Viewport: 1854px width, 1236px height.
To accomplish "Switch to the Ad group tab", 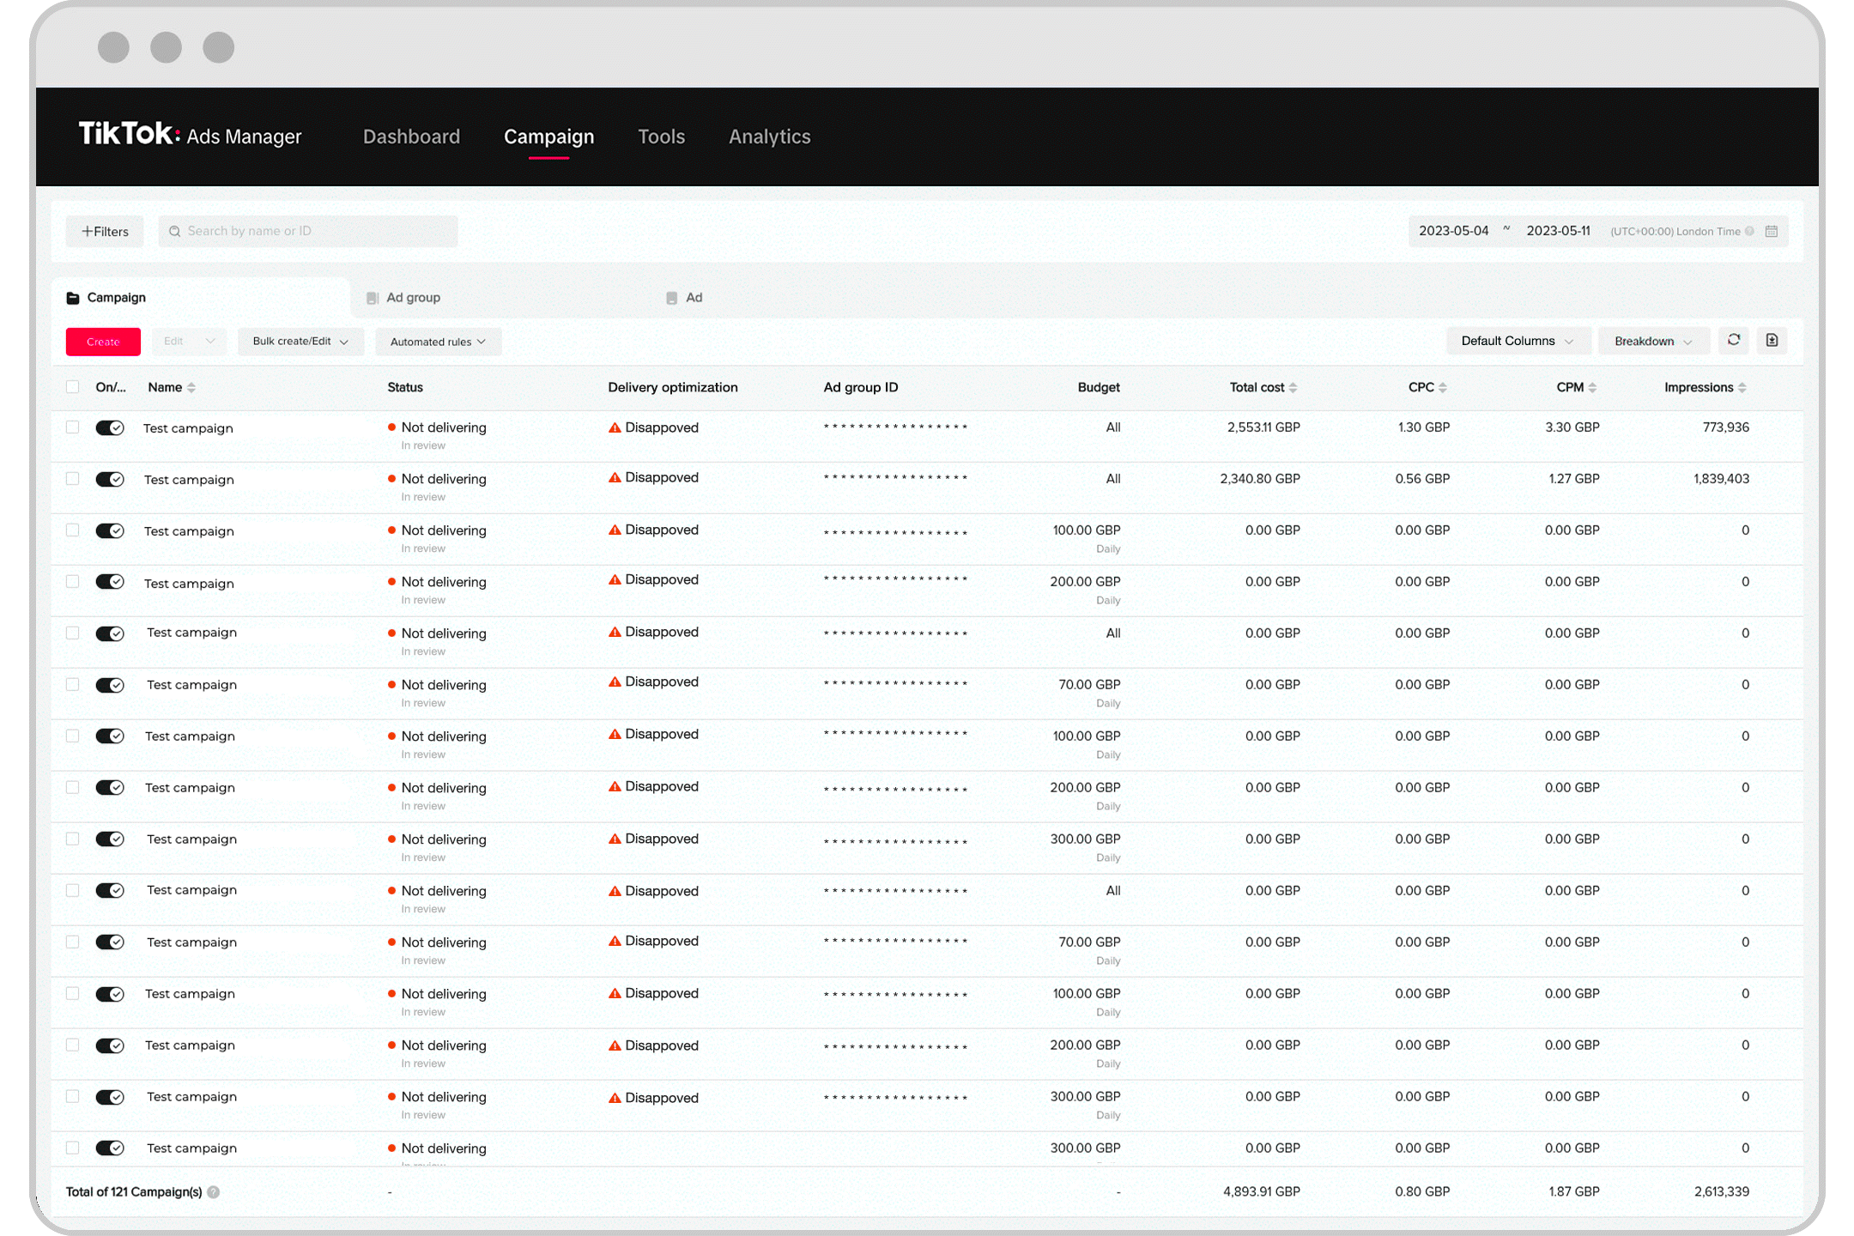I will (x=413, y=298).
